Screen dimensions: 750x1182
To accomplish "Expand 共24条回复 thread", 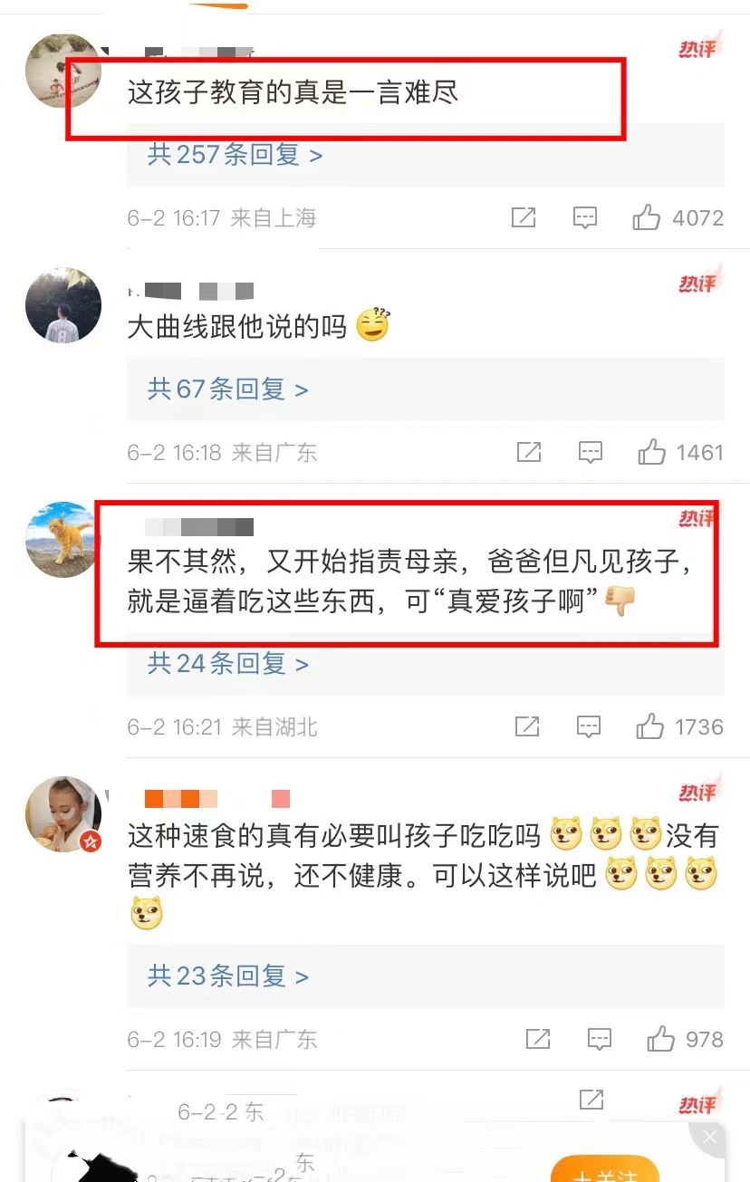I will (228, 664).
